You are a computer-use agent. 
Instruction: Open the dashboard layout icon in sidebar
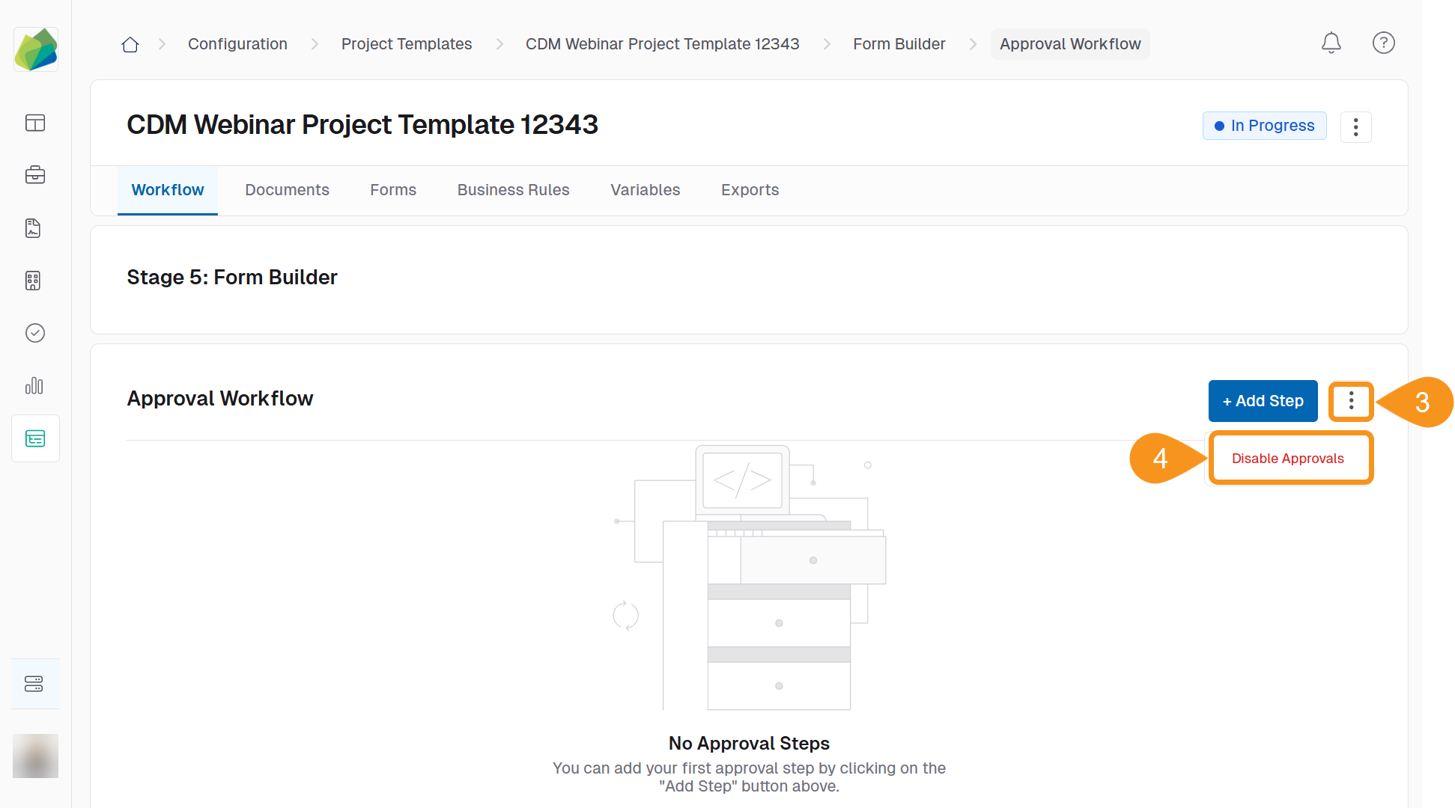point(35,123)
